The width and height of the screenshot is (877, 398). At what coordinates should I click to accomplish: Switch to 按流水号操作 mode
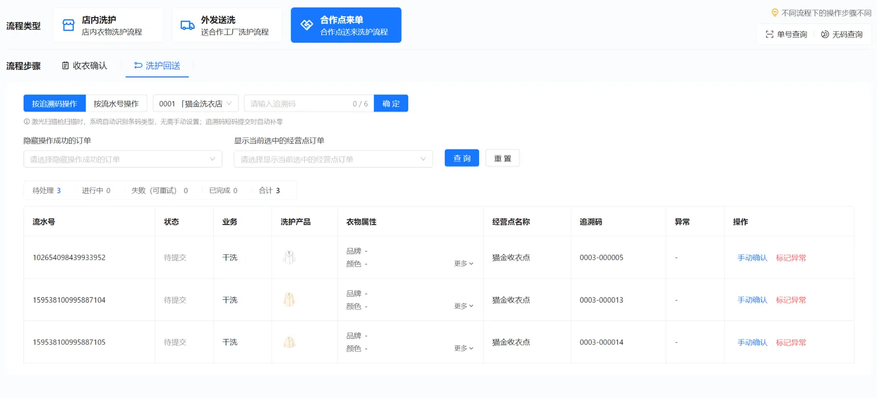116,103
